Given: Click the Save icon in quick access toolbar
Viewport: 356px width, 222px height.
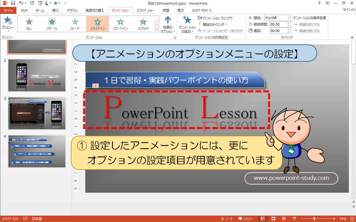Looking at the screenshot, I should (13, 3).
